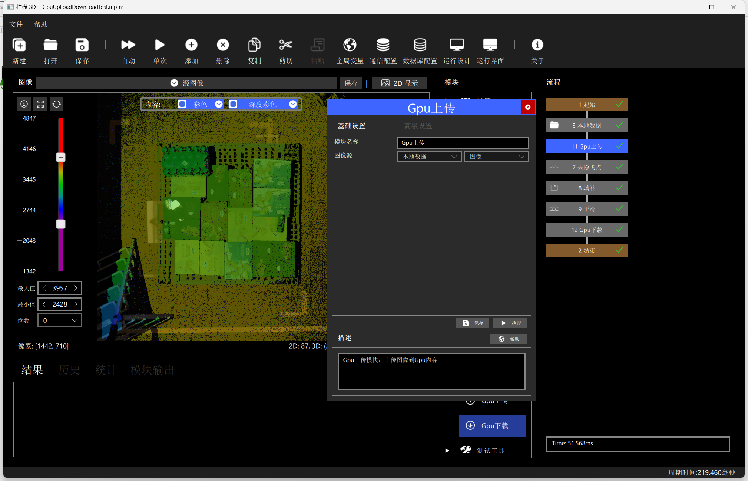Open the 图像 output dropdown
This screenshot has height=481, width=748.
(496, 157)
